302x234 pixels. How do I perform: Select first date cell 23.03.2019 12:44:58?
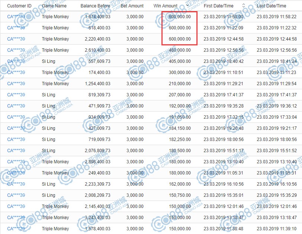coord(224,39)
